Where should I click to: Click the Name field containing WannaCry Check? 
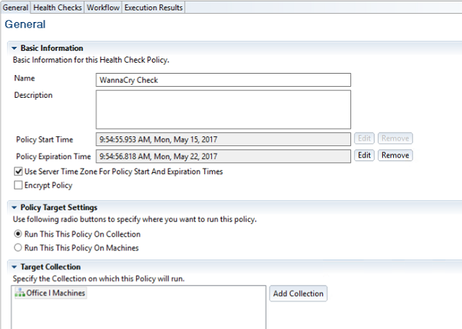coord(223,80)
